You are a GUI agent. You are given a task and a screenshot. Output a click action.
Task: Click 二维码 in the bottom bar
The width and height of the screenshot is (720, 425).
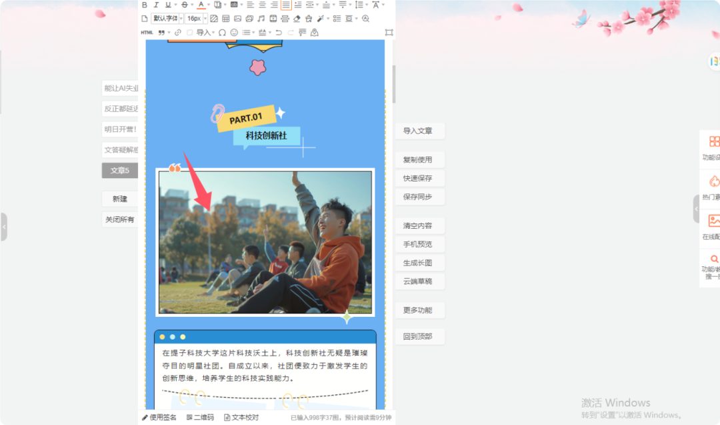(200, 417)
